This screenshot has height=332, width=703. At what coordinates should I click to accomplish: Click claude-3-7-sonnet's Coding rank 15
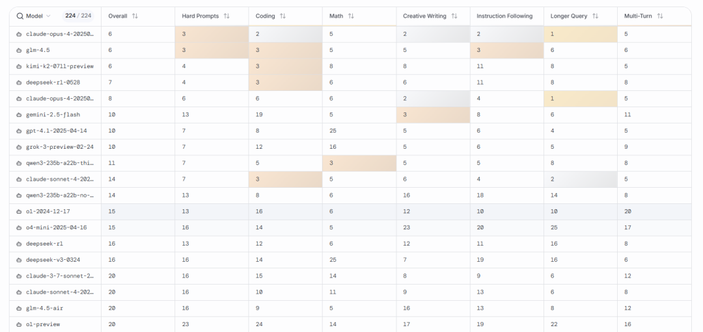259,275
